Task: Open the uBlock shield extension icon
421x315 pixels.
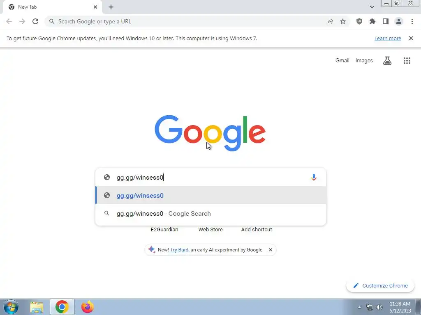Action: tap(359, 21)
